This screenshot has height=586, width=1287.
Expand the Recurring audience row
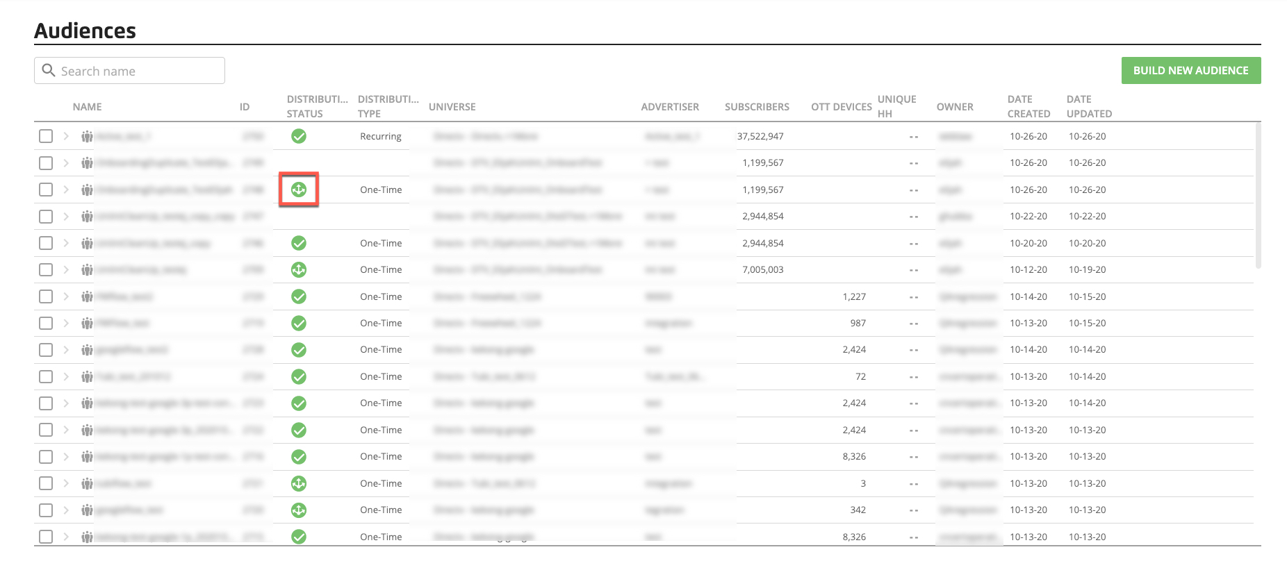point(66,136)
